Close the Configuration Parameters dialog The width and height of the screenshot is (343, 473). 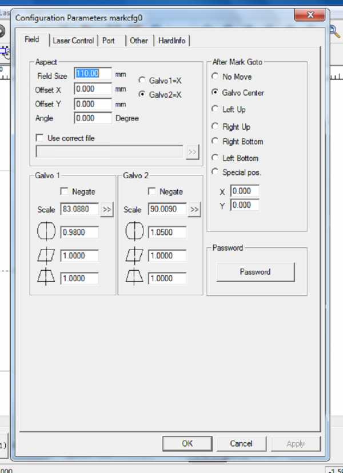click(310, 14)
